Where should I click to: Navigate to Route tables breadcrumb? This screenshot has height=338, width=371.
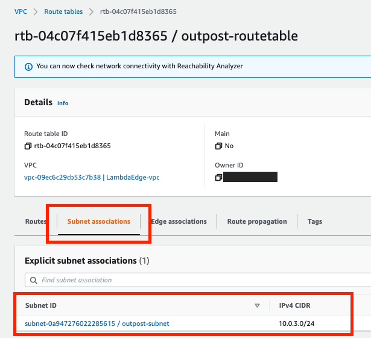click(x=63, y=11)
